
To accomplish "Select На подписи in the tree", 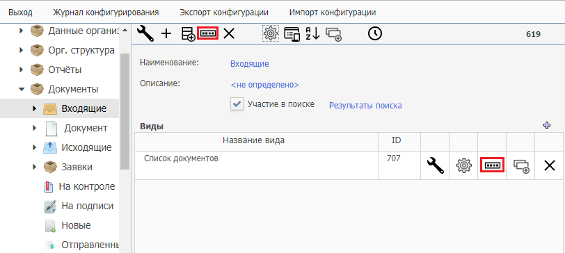I will (x=88, y=206).
